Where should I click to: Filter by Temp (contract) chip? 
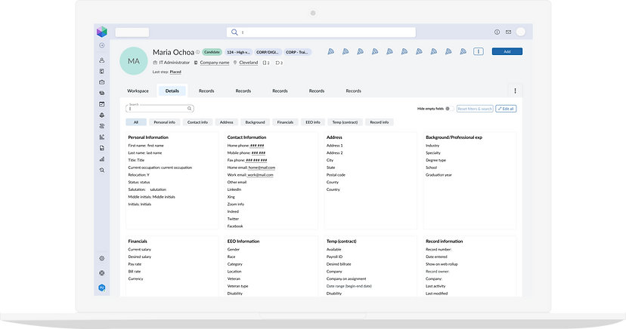345,122
